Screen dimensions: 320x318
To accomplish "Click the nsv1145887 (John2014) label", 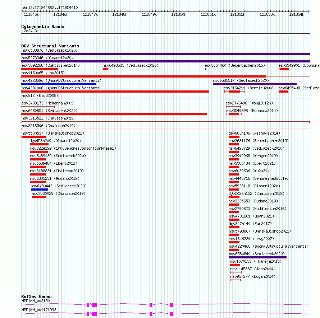I will click(253, 269).
